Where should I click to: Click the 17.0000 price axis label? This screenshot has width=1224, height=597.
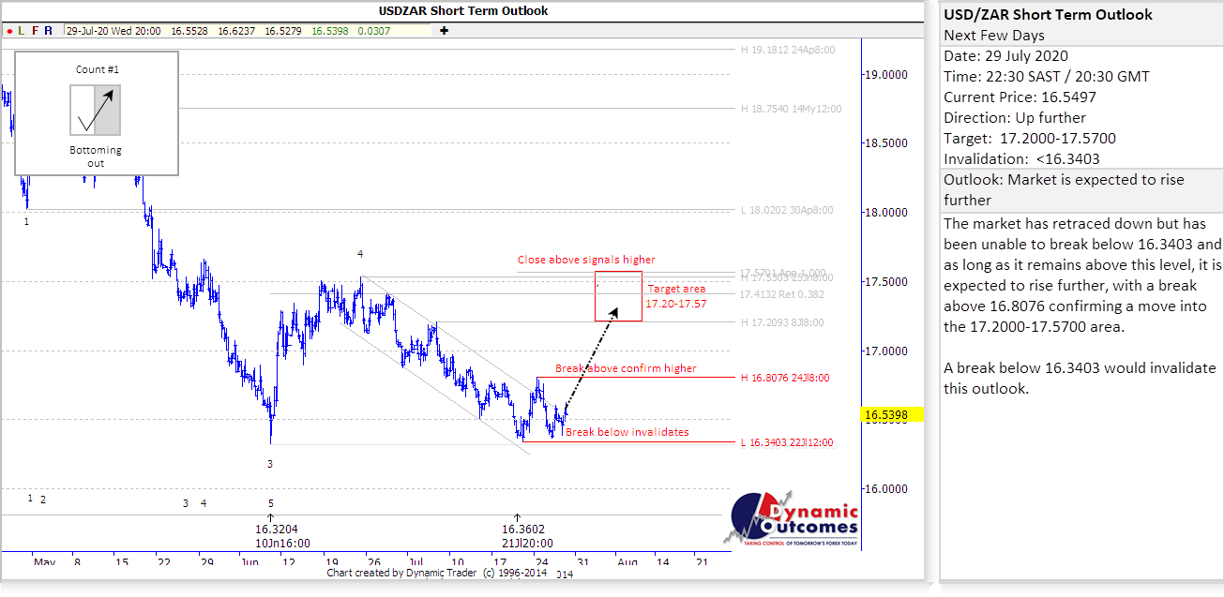(x=886, y=351)
